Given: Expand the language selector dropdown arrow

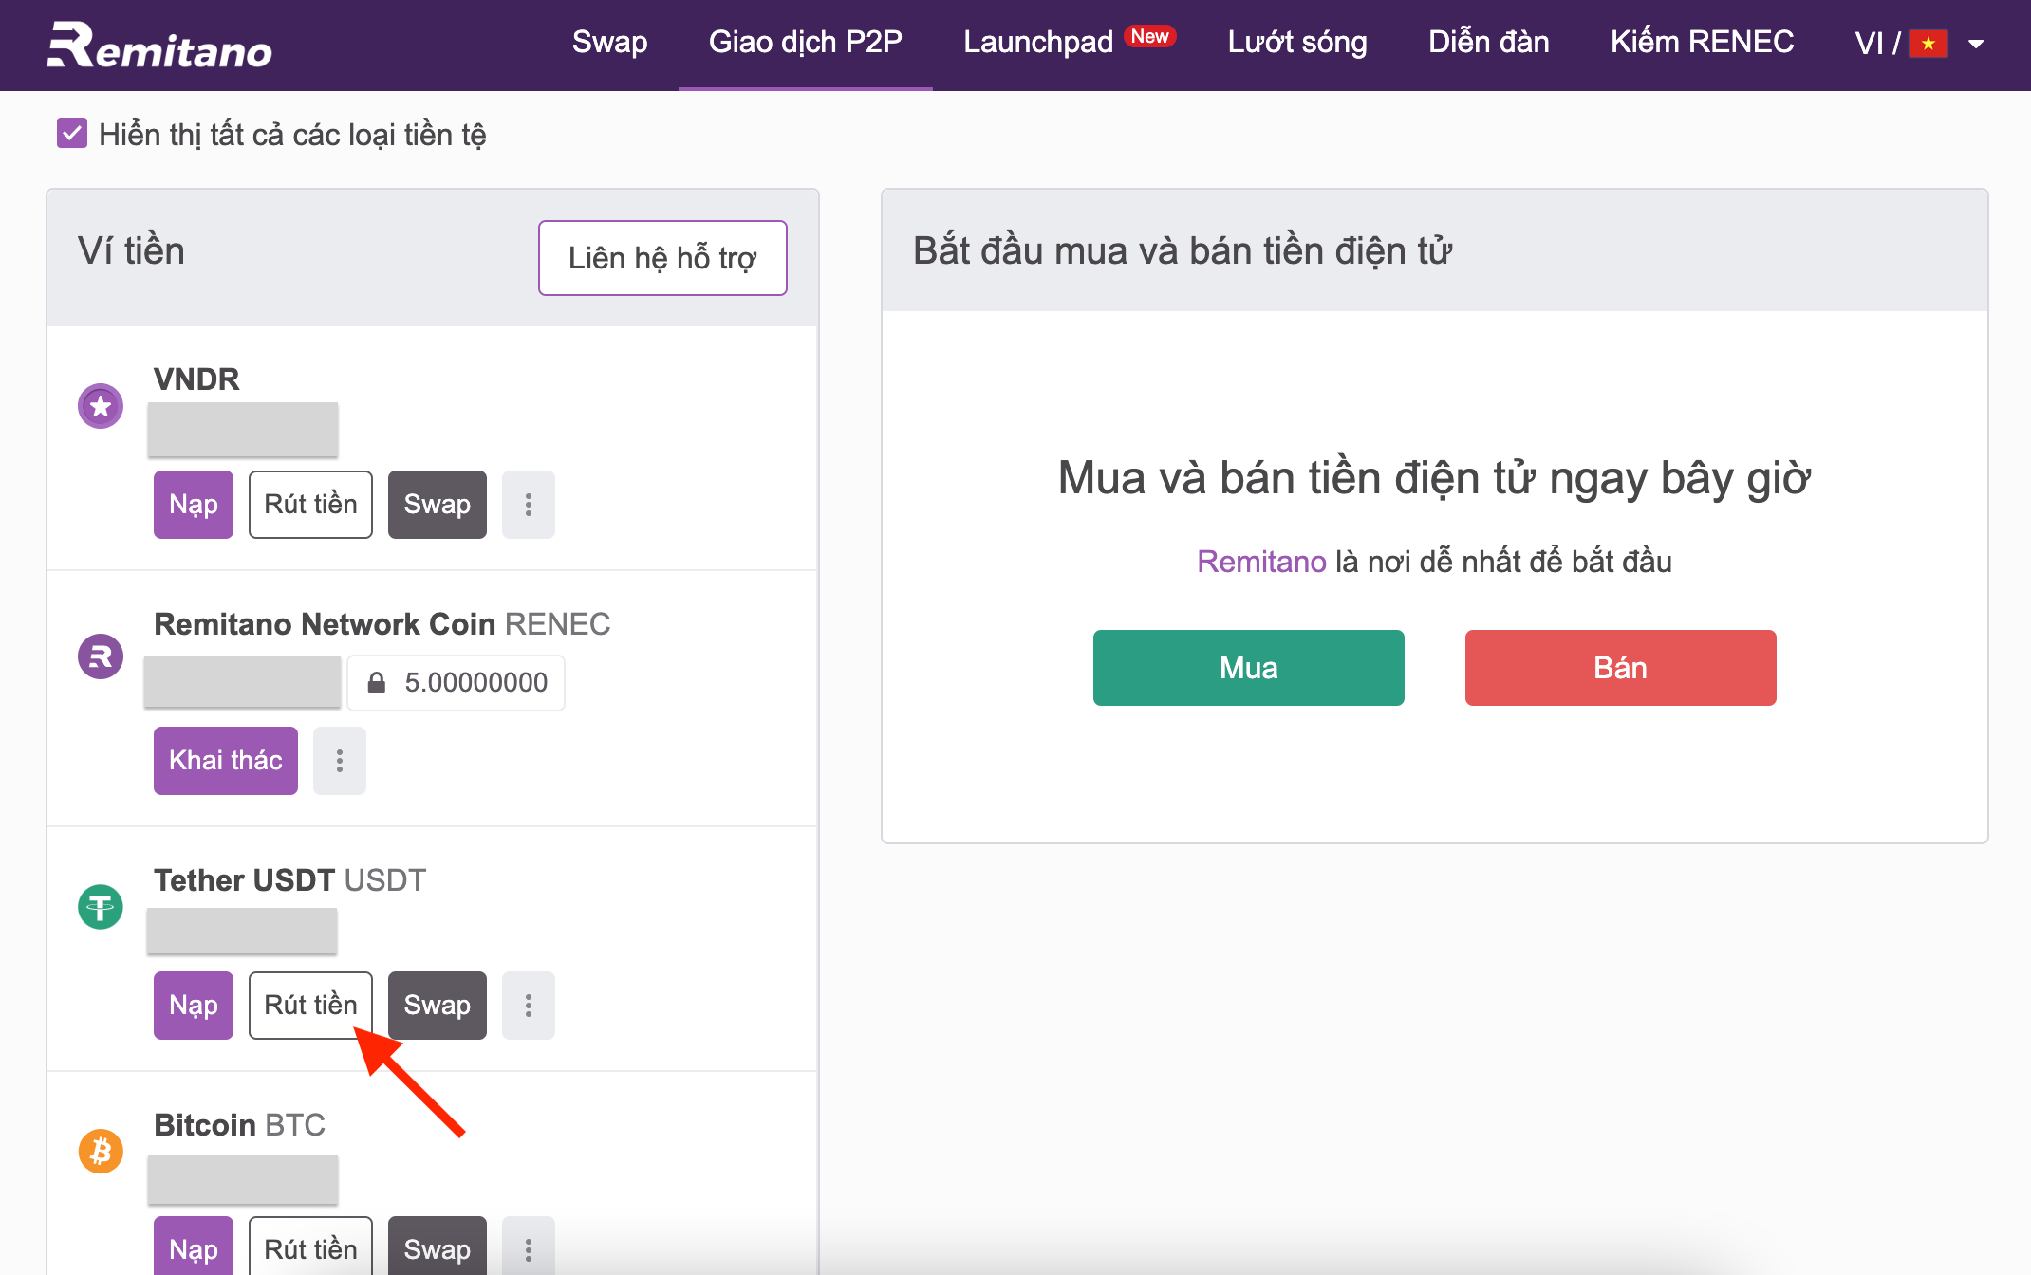Looking at the screenshot, I should pyautogui.click(x=1977, y=44).
